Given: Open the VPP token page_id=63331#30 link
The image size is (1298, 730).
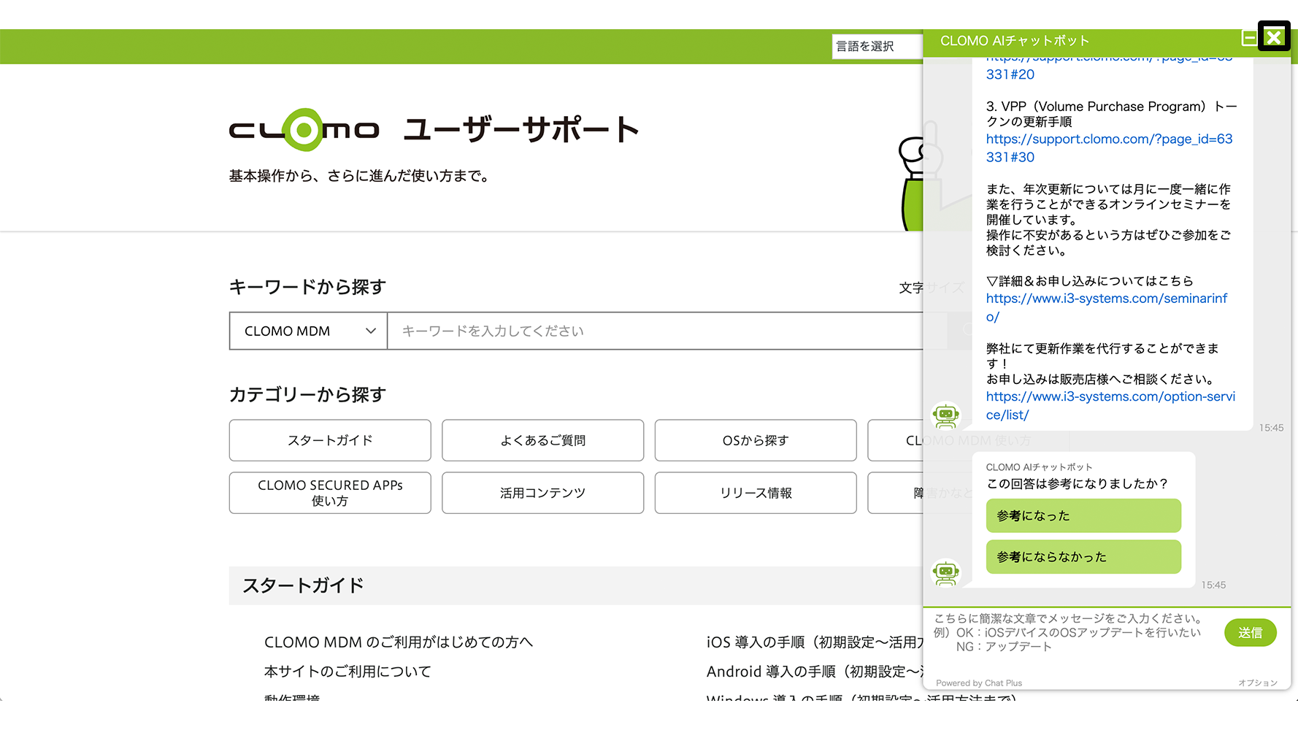Looking at the screenshot, I should click(x=1109, y=147).
